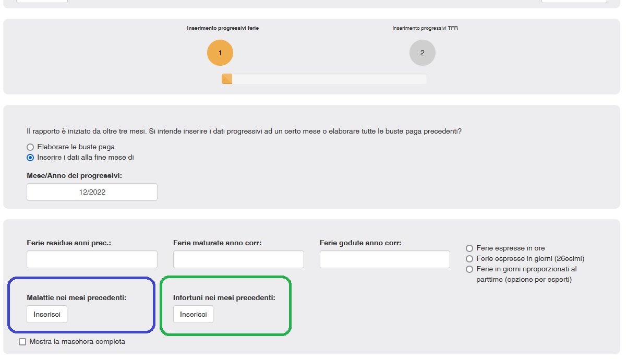Choose 'Ferie espresse in ore' radio
Screen dimensions: 627x359
click(x=469, y=248)
